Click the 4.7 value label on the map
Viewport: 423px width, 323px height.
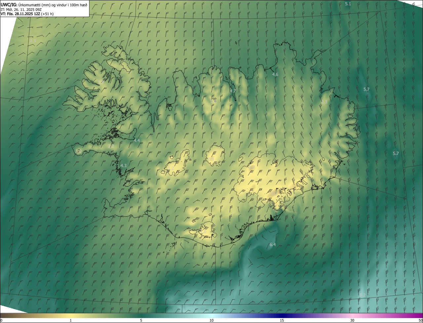coord(233,91)
